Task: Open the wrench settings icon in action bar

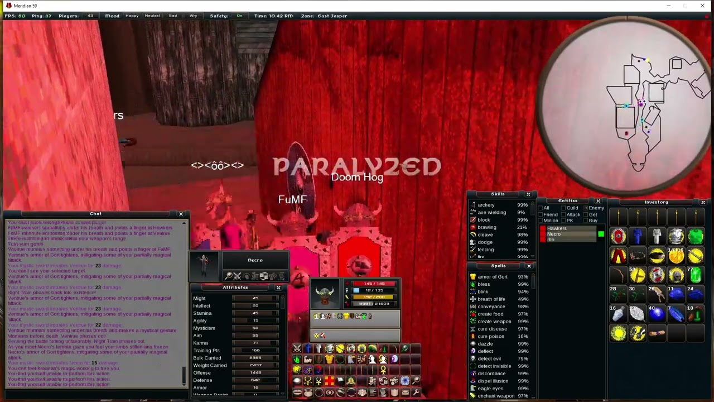Action: pyautogui.click(x=416, y=392)
